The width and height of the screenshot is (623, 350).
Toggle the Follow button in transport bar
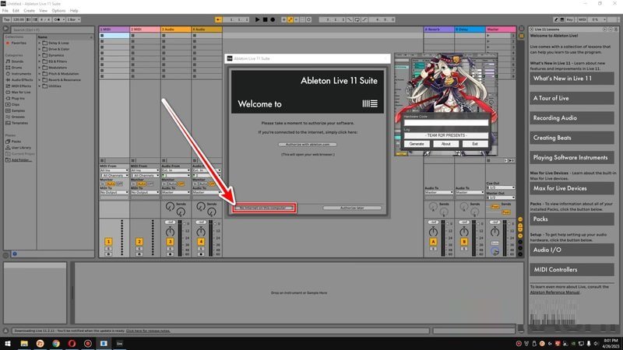click(219, 19)
